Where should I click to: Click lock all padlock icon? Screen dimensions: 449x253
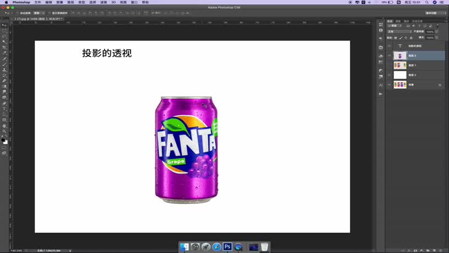point(411,38)
